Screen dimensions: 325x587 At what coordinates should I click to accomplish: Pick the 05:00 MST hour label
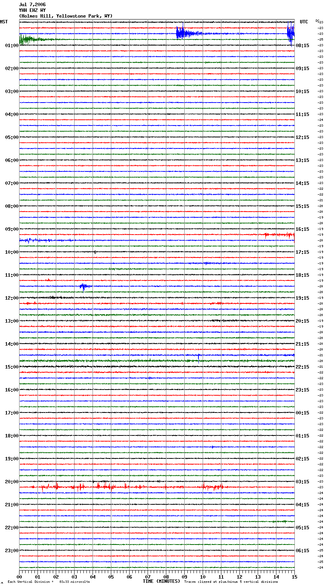(12, 137)
